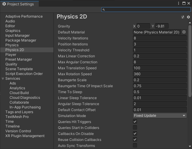Viewport: 192px width, 149px height.
Task: Click the settings search field
Action: (x=146, y=10)
